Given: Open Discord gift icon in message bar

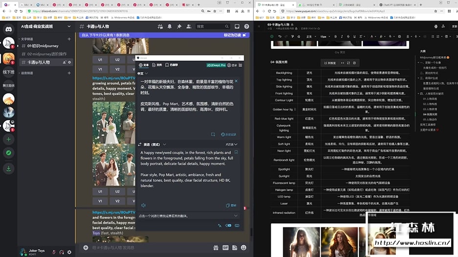Looking at the screenshot, I should pos(216,247).
